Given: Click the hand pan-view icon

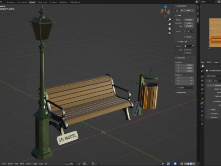Looking at the screenshot, I should click(169, 24).
